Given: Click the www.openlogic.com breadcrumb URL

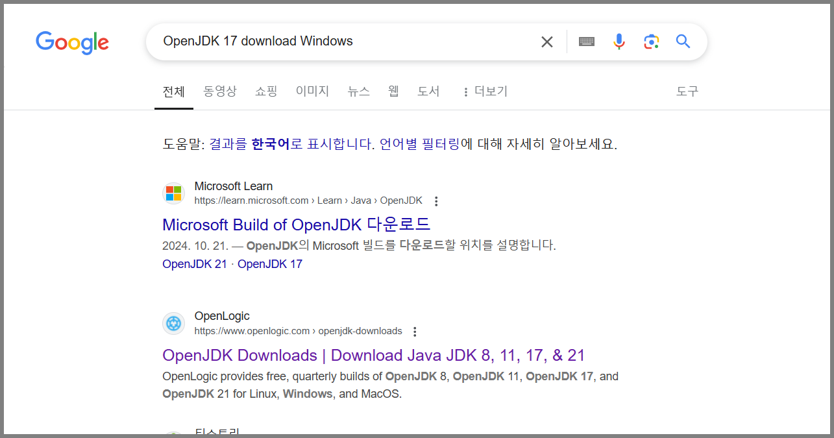Looking at the screenshot, I should (x=298, y=331).
